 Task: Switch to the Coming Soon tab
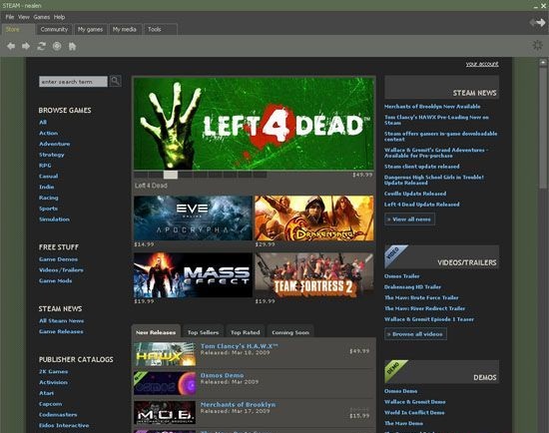click(290, 332)
